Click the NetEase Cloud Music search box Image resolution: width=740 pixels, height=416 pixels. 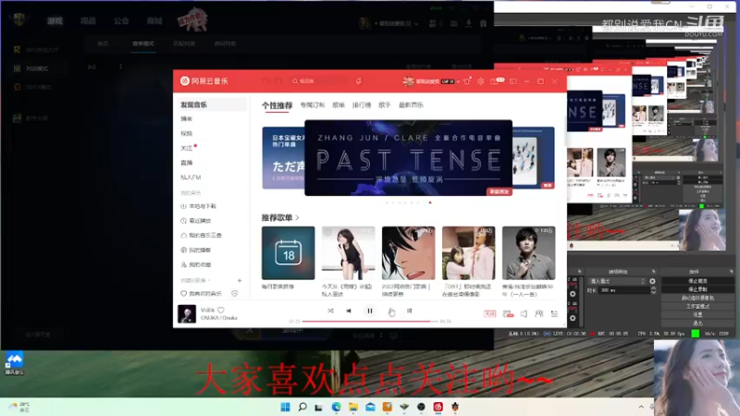pos(321,81)
